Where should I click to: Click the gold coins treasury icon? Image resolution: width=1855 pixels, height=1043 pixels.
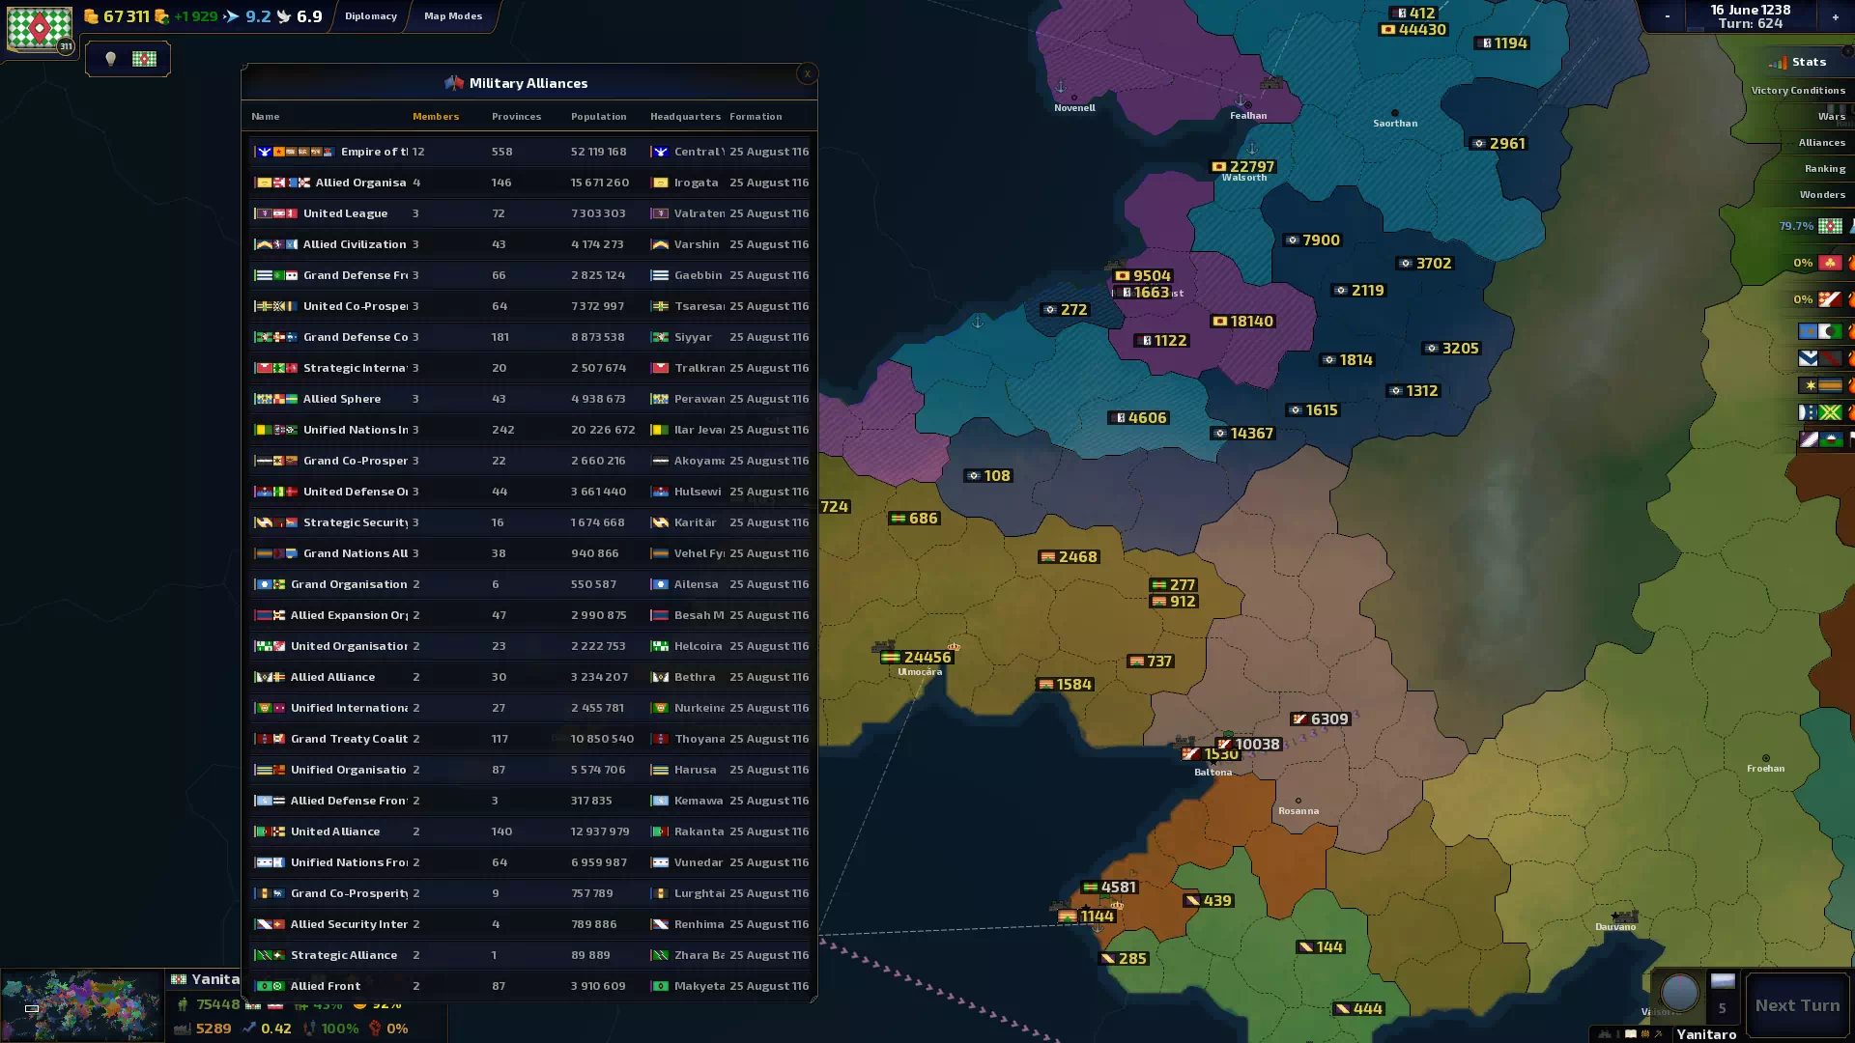click(x=91, y=16)
